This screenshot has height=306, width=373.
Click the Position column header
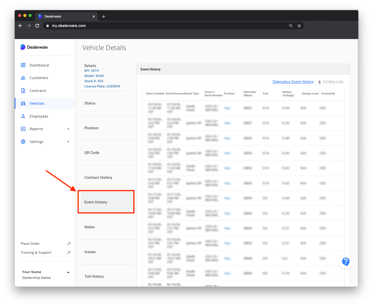pyautogui.click(x=229, y=93)
